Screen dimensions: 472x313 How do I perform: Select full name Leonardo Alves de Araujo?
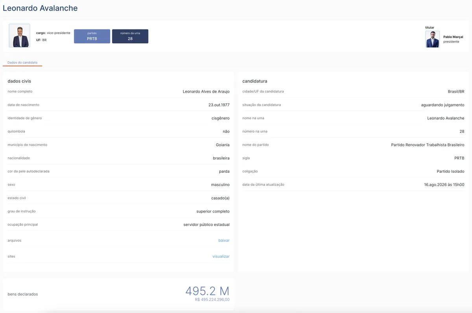pyautogui.click(x=206, y=92)
